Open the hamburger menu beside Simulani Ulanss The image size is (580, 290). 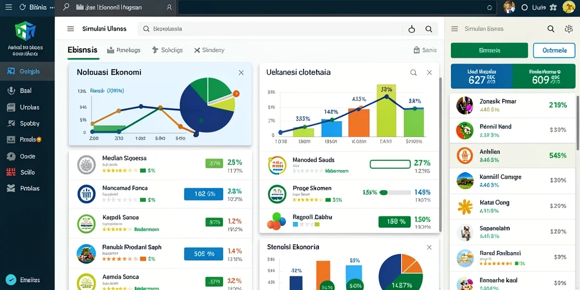[70, 29]
